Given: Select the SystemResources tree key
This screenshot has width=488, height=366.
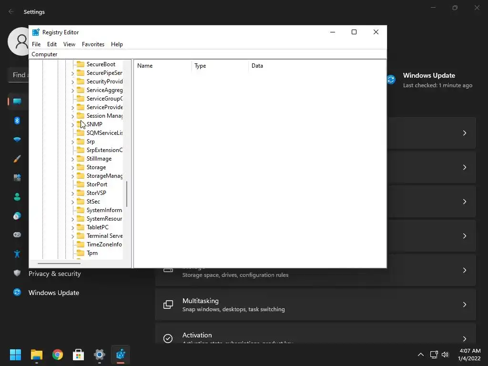Looking at the screenshot, I should tap(104, 219).
